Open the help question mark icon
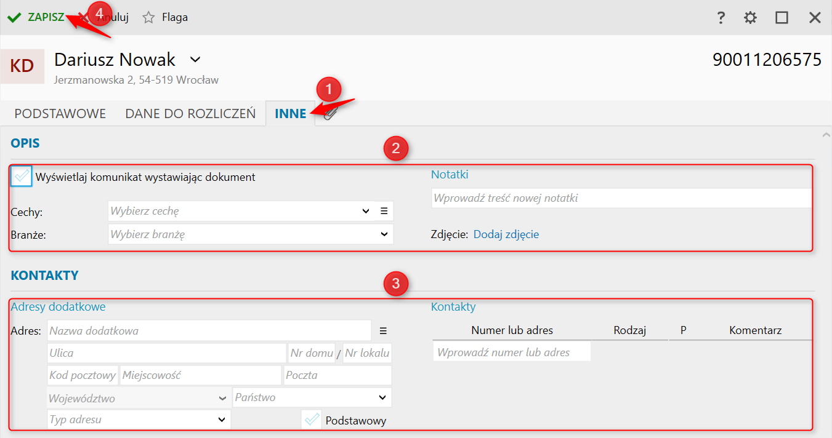This screenshot has height=438, width=832. [x=721, y=17]
